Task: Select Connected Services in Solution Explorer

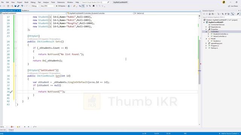Action: coord(218,25)
